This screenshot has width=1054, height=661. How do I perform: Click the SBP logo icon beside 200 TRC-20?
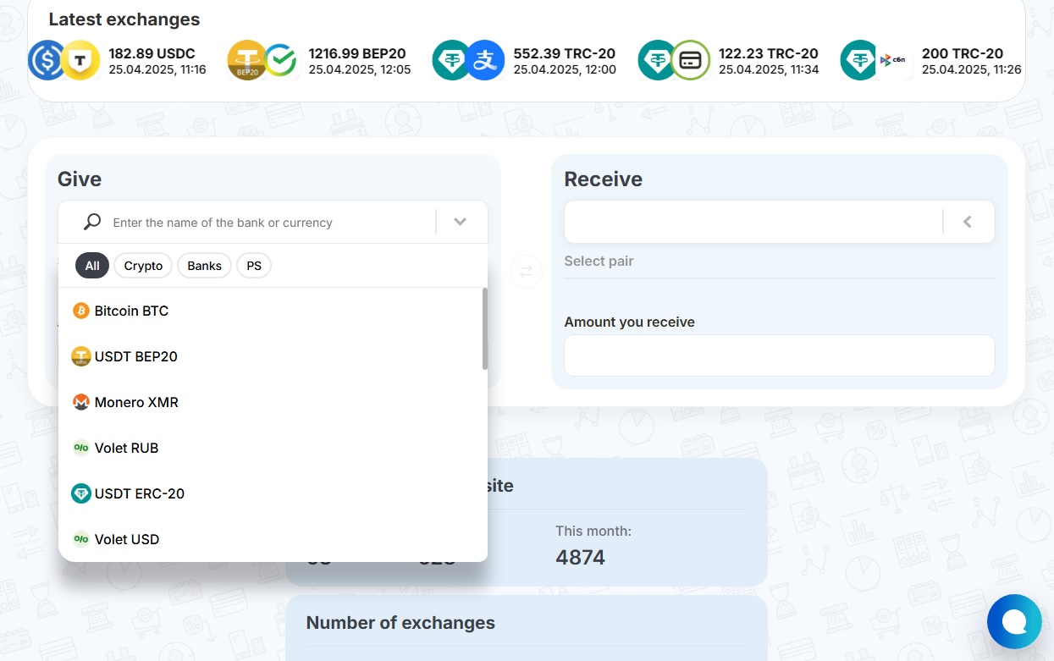(893, 61)
